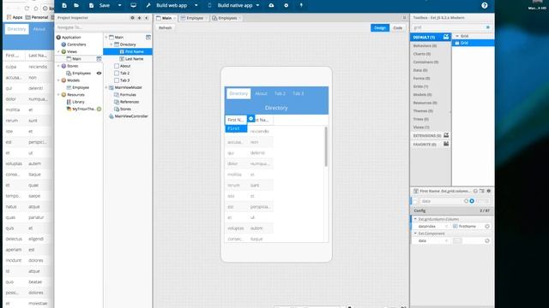
Task: Toggle visibility eye on Employees store
Action: 100,73
